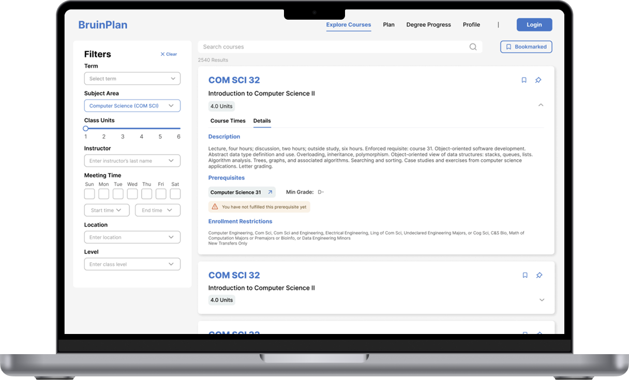Switch to the Course Times tab
The width and height of the screenshot is (629, 380).
tap(228, 121)
